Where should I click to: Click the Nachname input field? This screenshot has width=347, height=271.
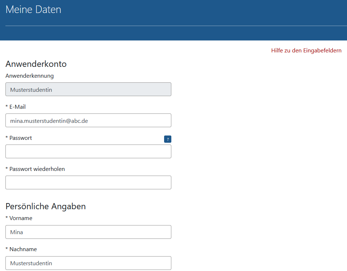(88, 263)
